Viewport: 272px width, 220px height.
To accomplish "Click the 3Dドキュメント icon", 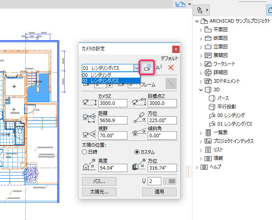I will (x=208, y=81).
